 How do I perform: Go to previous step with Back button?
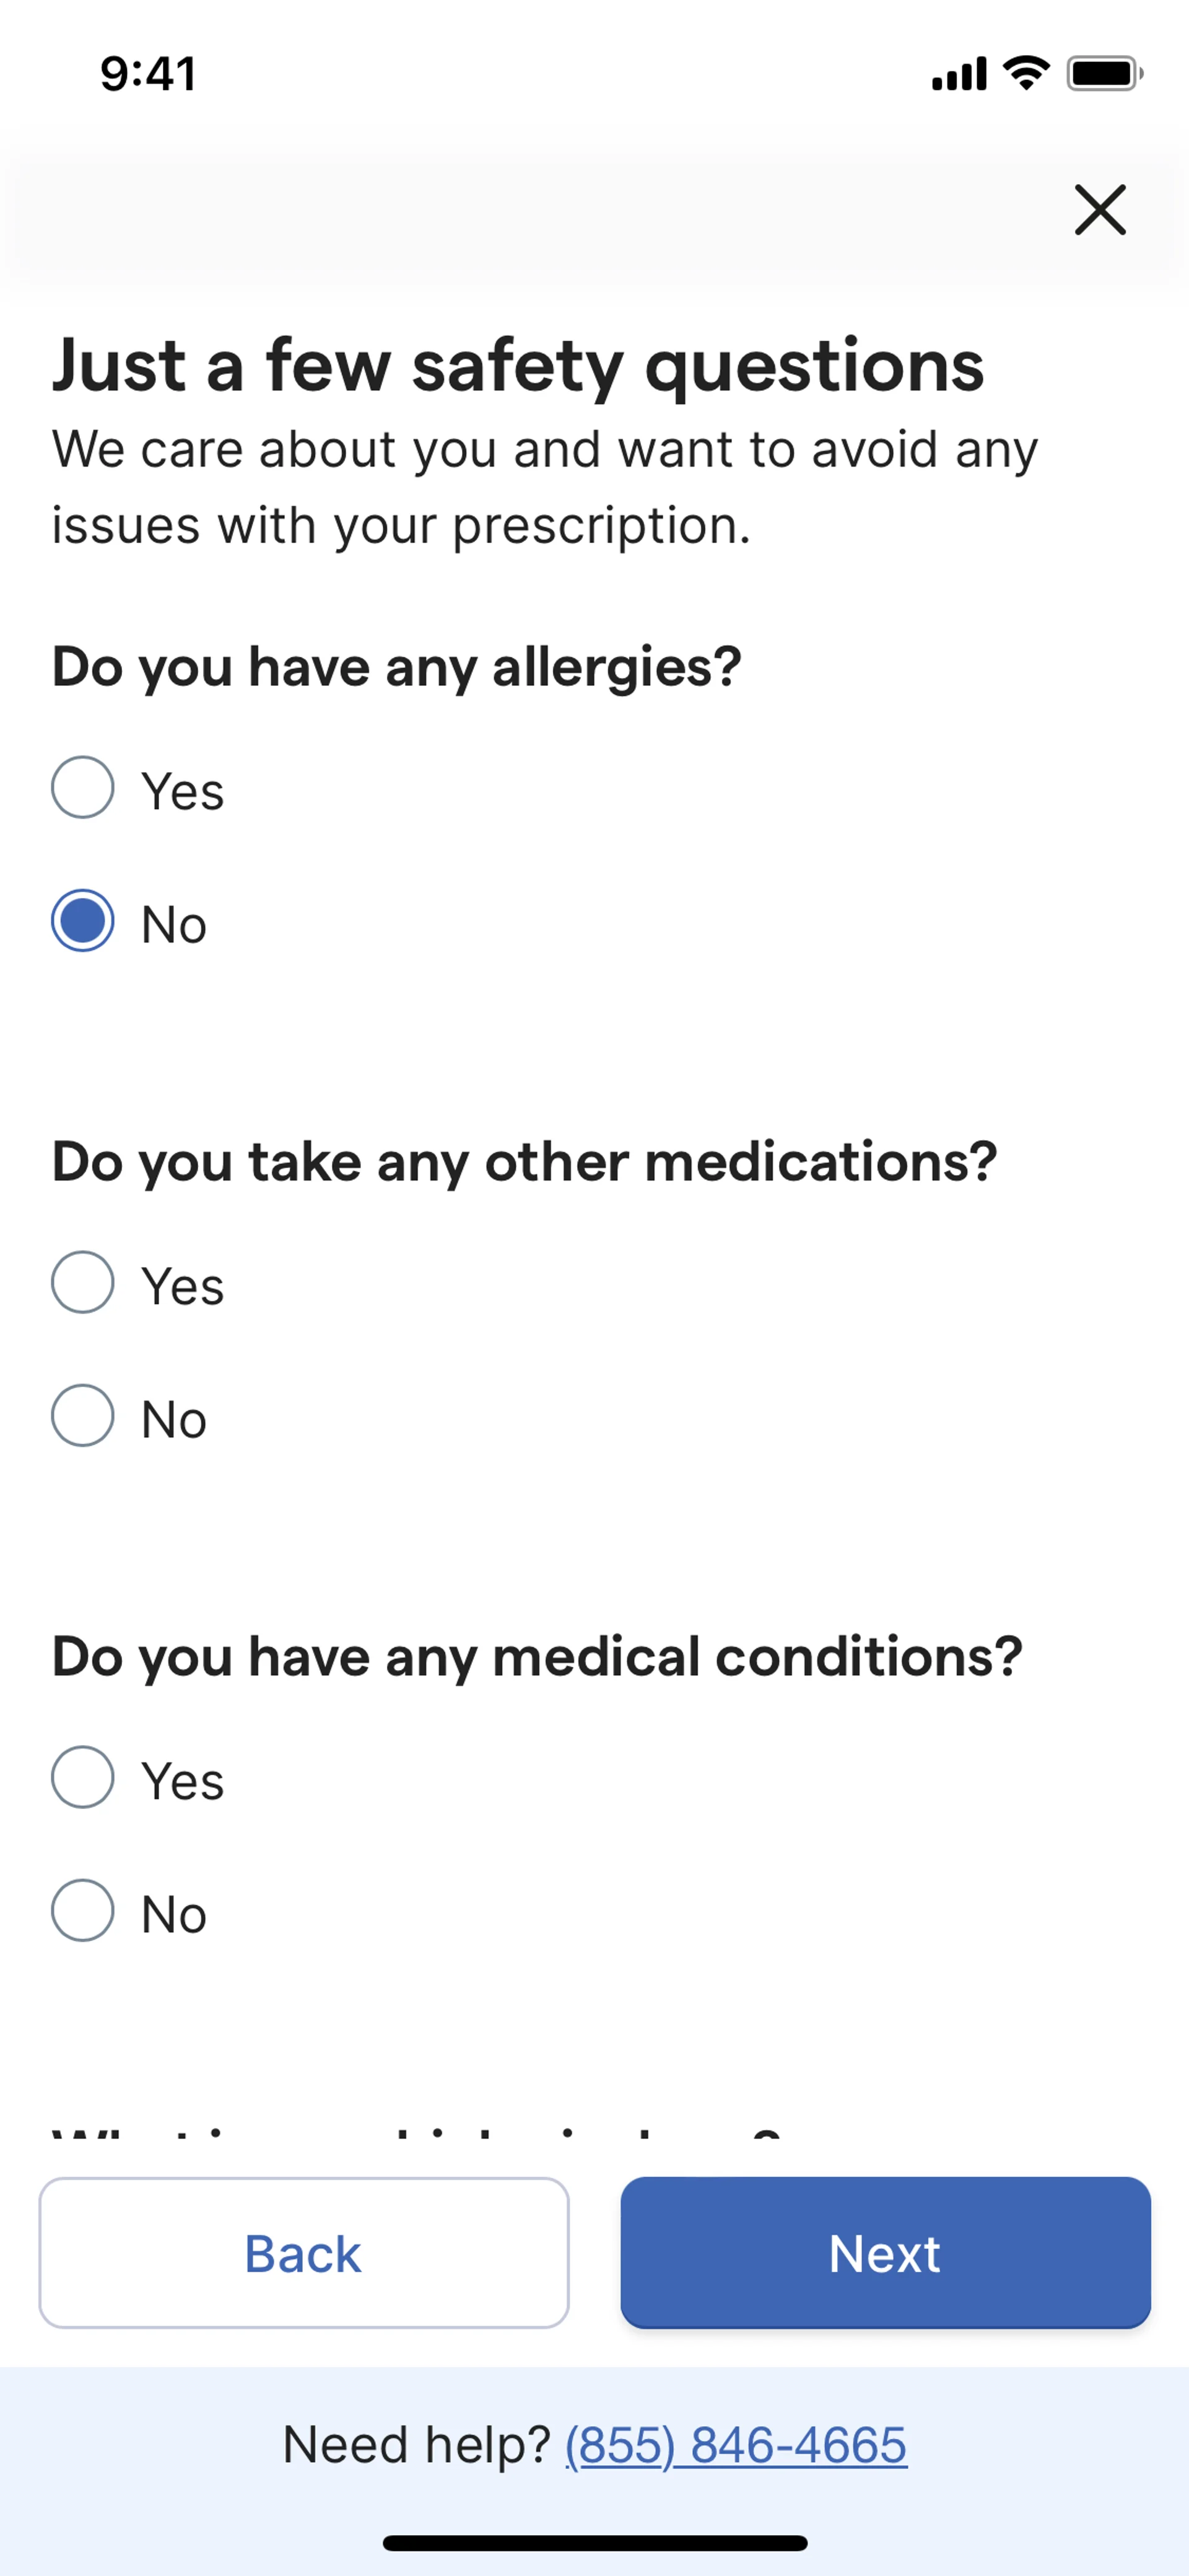(303, 2254)
